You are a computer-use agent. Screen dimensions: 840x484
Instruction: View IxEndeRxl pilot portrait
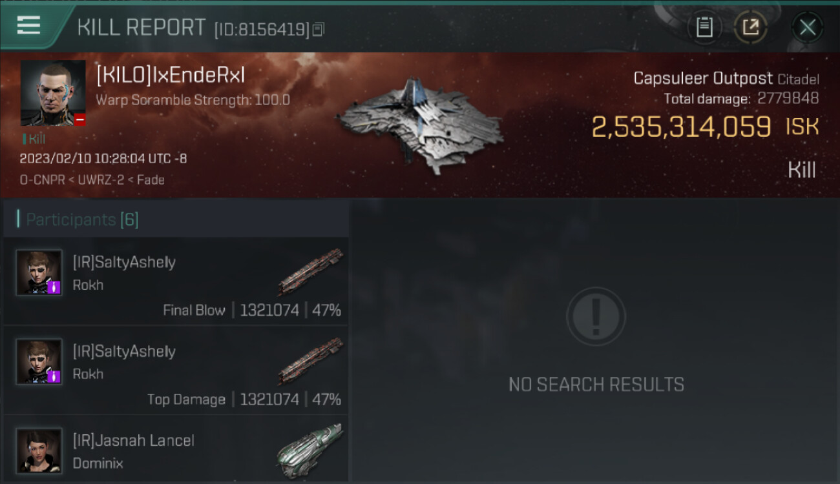pos(53,93)
